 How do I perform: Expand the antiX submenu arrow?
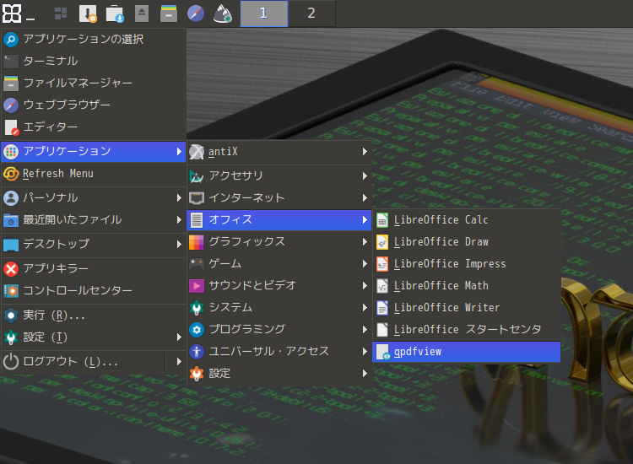(365, 151)
